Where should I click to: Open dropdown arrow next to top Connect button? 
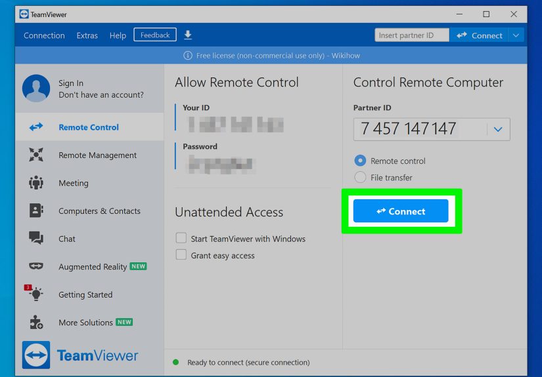coord(516,35)
